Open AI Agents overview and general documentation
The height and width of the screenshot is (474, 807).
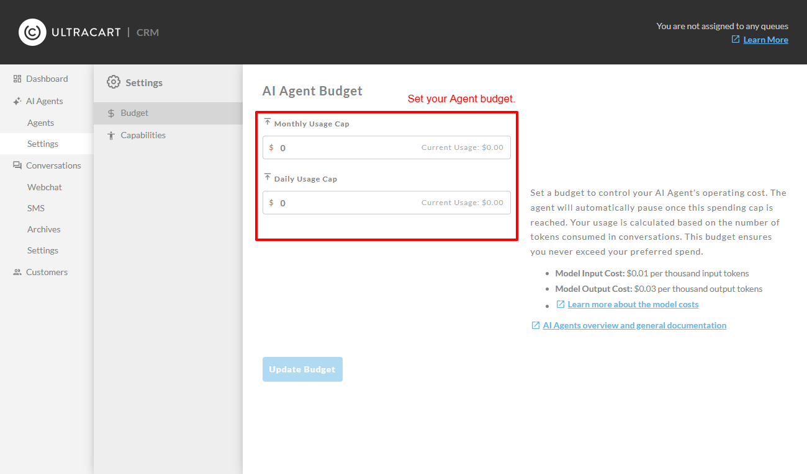click(x=634, y=325)
